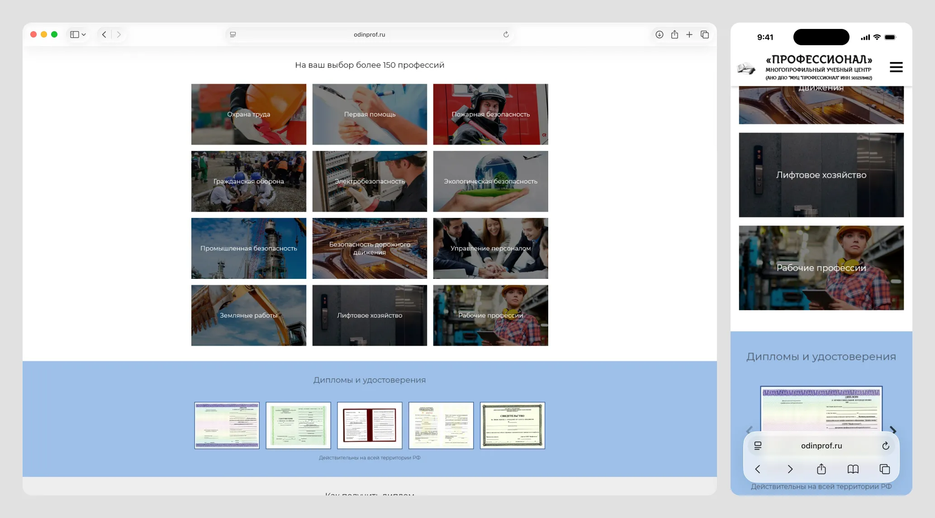935x518 pixels.
Task: Click the desktop Safari downloads icon
Action: click(x=660, y=34)
